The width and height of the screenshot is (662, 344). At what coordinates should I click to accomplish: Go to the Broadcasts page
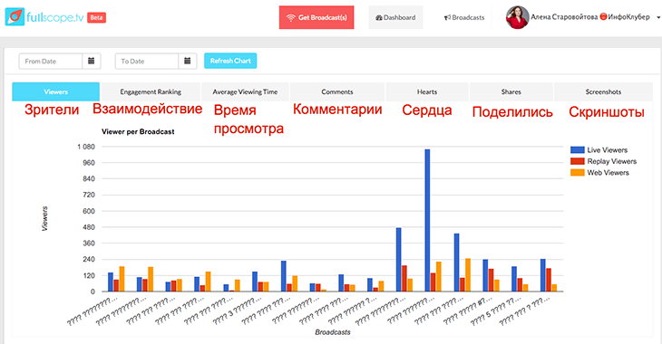pyautogui.click(x=464, y=17)
